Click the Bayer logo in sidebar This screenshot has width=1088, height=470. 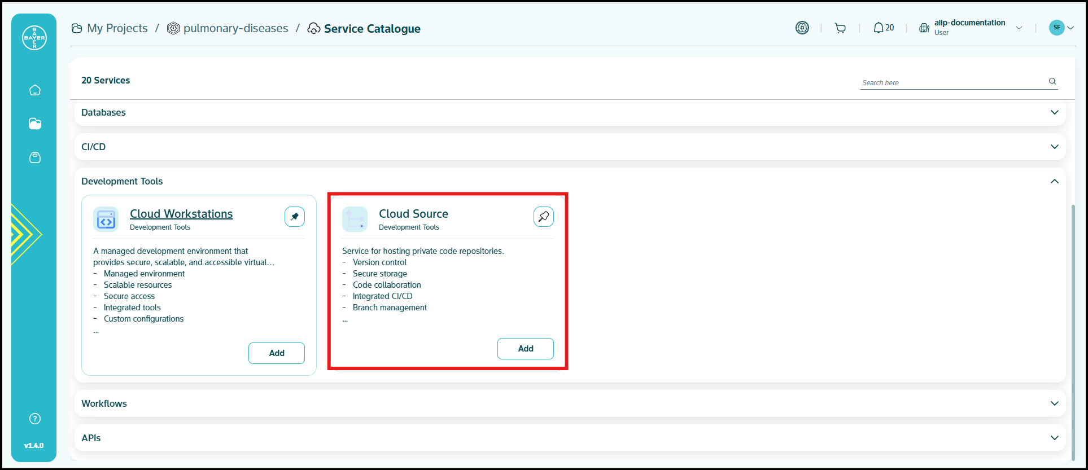(x=34, y=38)
